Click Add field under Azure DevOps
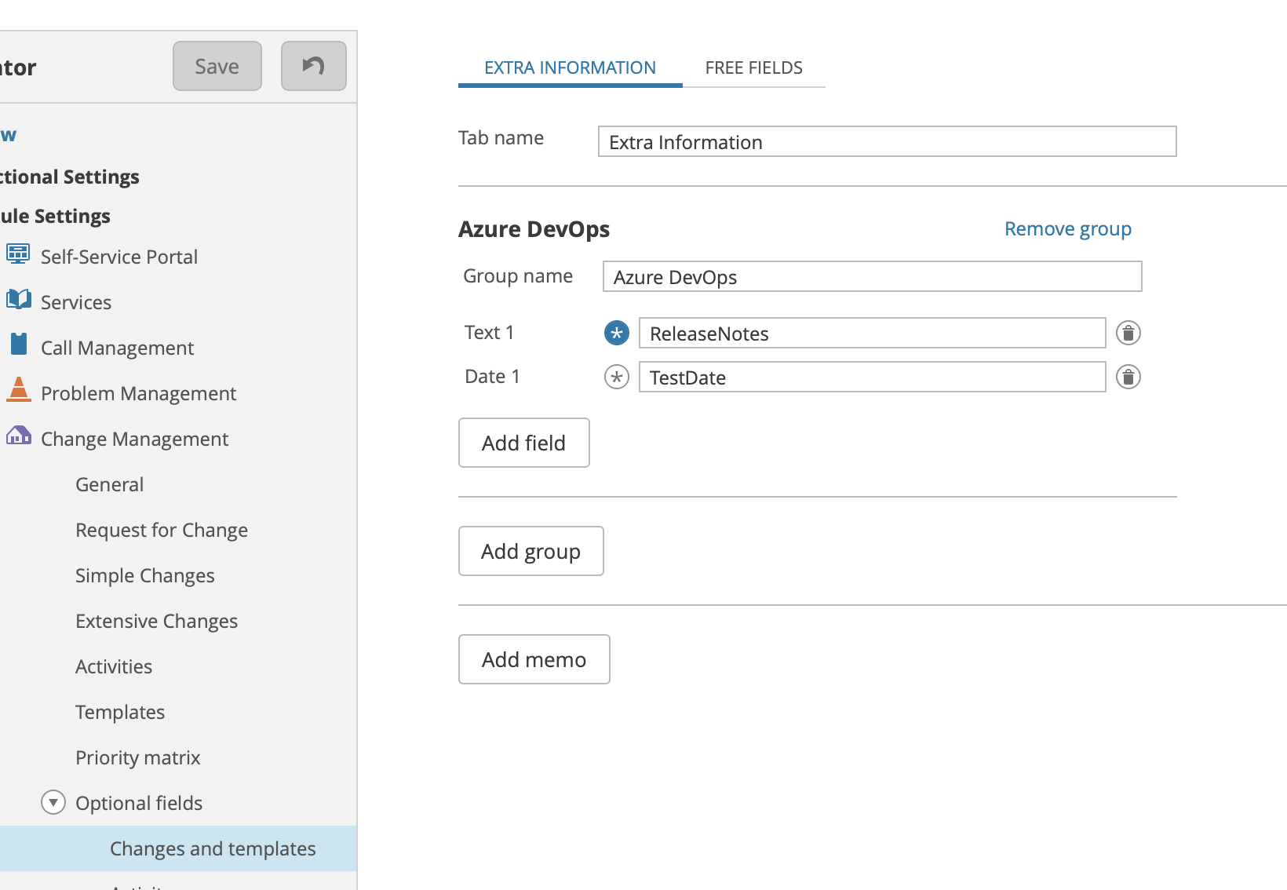This screenshot has width=1287, height=890. [523, 443]
